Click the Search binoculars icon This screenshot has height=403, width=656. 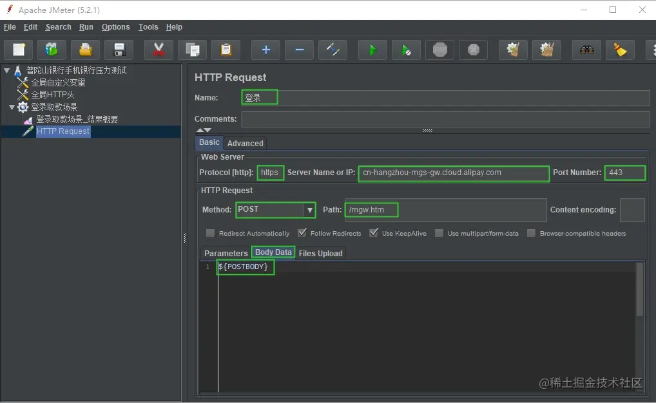[x=587, y=50]
